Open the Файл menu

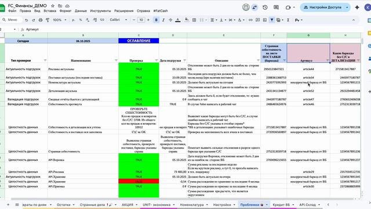[x=12, y=11]
